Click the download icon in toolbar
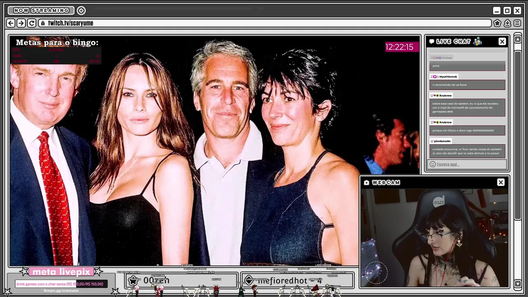The width and height of the screenshot is (528, 297). [507, 23]
